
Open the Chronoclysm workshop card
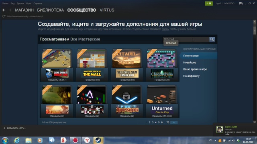click(162, 65)
